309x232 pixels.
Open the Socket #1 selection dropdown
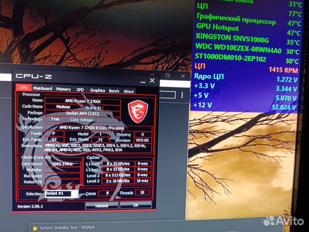(61, 193)
